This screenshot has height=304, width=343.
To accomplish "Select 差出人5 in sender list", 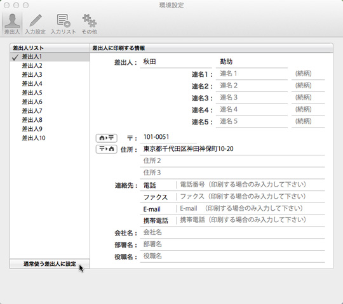I will [50, 93].
